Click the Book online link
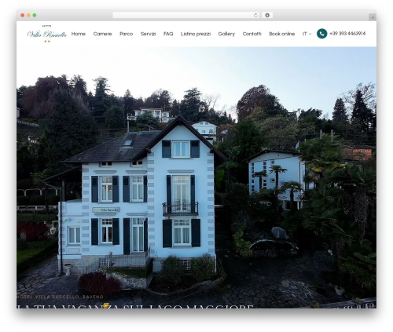 282,34
